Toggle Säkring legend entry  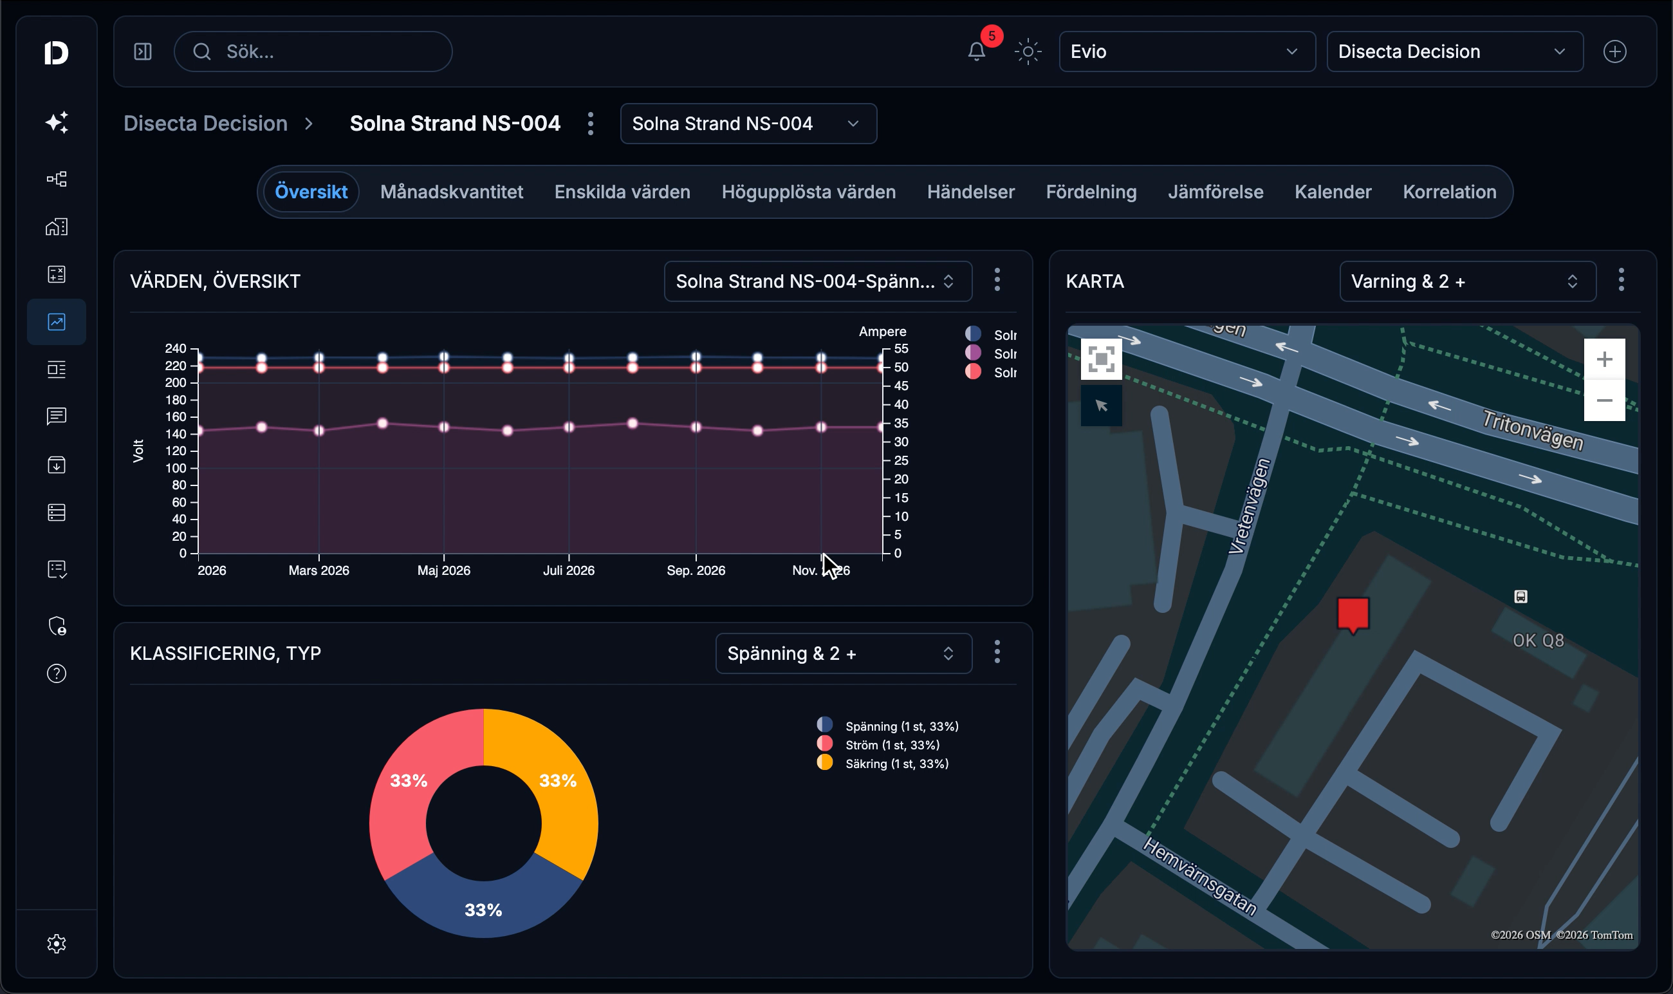click(883, 764)
